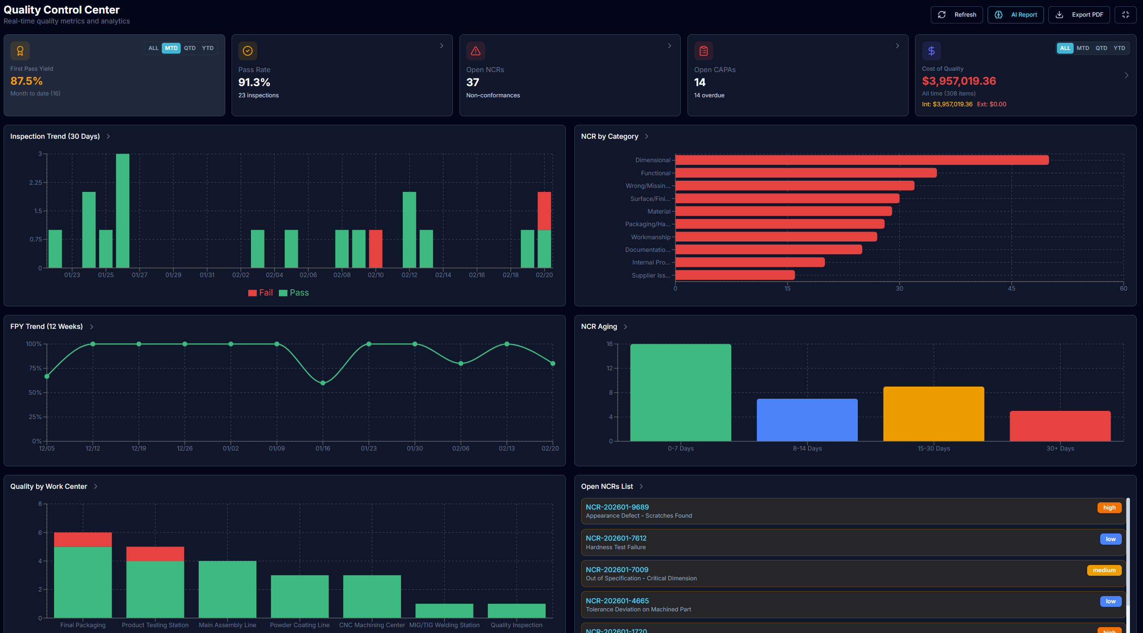Select YTD period on Cost of Quality card

(1120, 48)
